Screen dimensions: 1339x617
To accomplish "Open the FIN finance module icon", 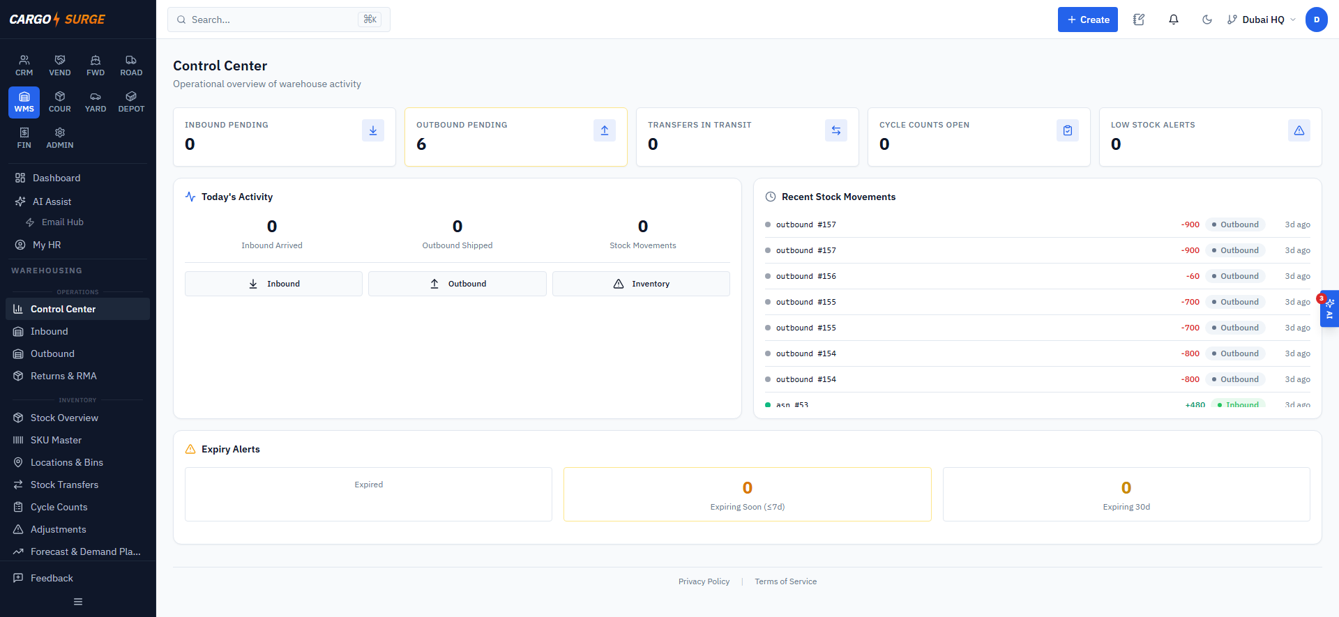I will [24, 138].
